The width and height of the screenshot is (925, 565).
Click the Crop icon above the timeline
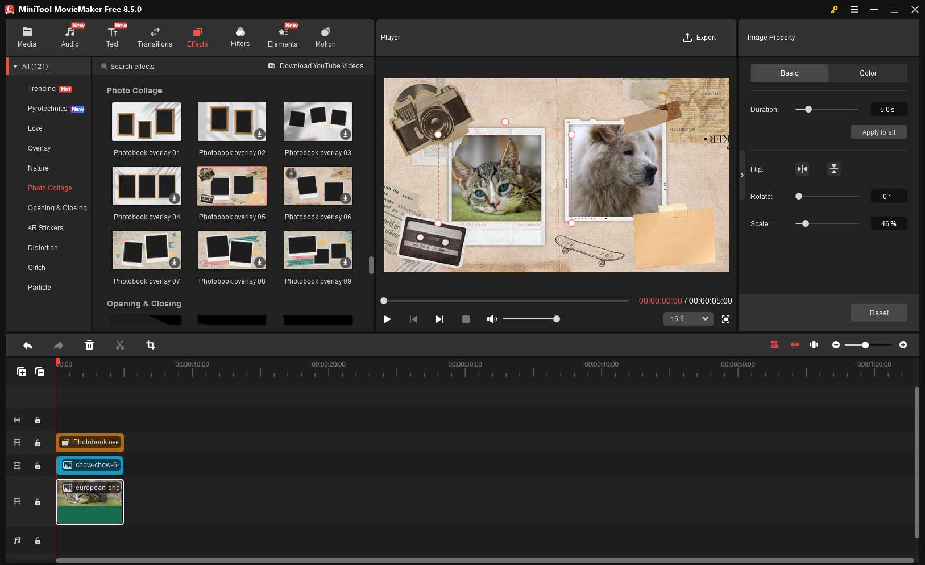[150, 345]
